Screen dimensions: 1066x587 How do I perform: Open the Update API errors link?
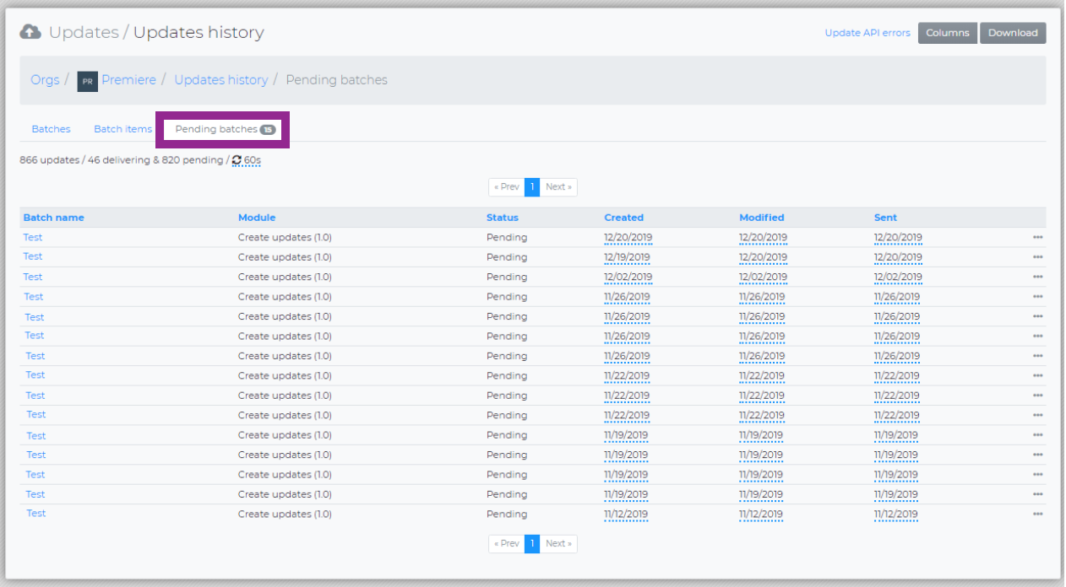click(x=867, y=33)
